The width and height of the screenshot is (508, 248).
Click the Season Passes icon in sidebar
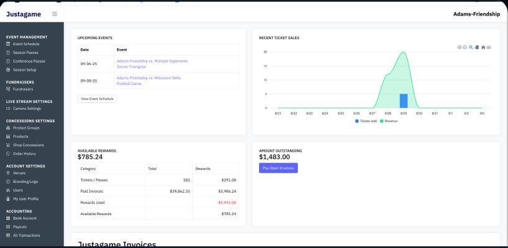[x=8, y=52]
